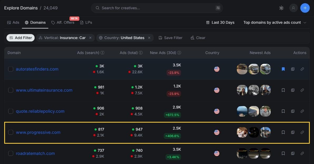Click info icon next to Ads (total)
The width and height of the screenshot is (314, 164).
(x=141, y=53)
